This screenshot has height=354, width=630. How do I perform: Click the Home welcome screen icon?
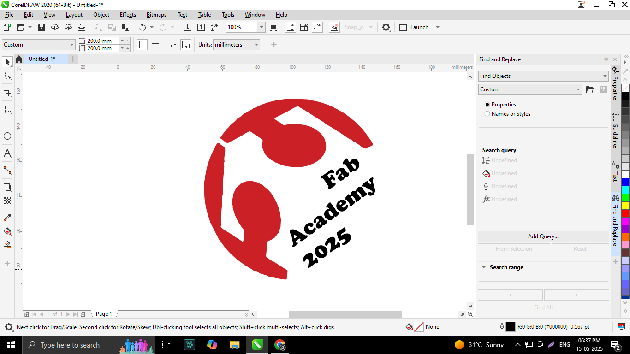pyautogui.click(x=19, y=59)
